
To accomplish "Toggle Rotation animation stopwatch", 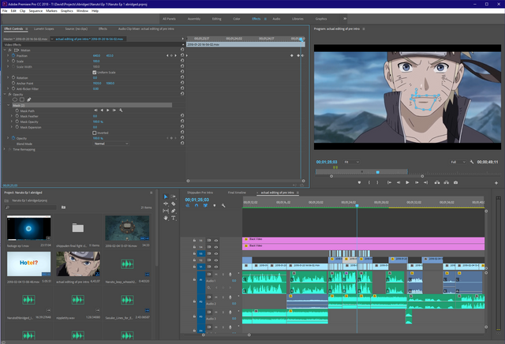I will (x=13, y=77).
